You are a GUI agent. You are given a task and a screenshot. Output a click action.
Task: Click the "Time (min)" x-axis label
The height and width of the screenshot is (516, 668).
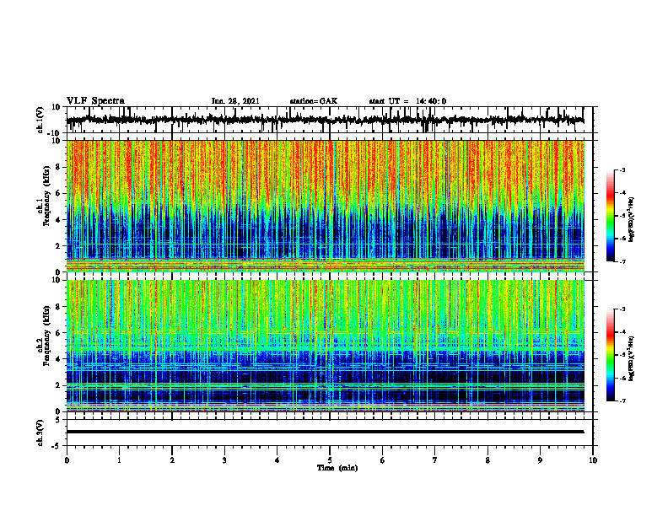[337, 468]
